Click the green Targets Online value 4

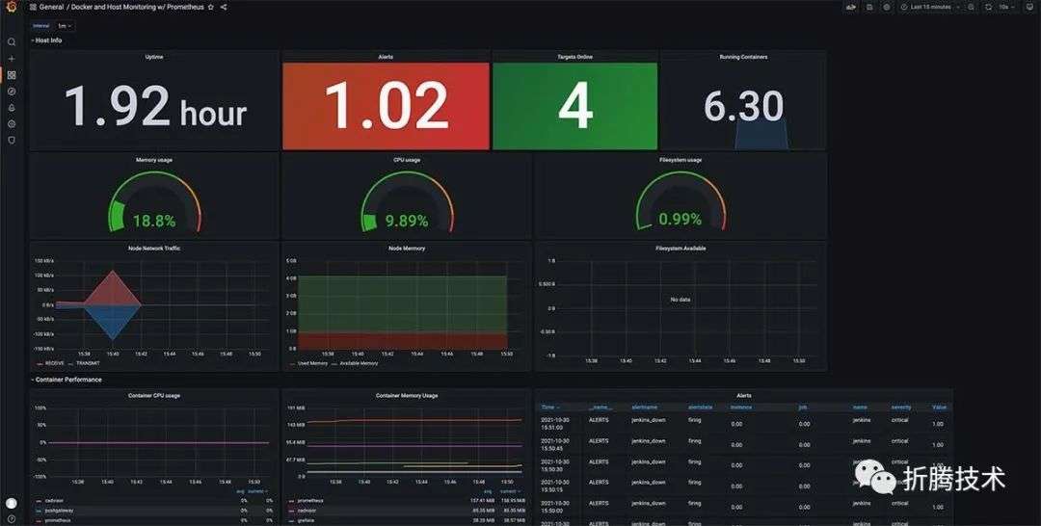tap(574, 106)
